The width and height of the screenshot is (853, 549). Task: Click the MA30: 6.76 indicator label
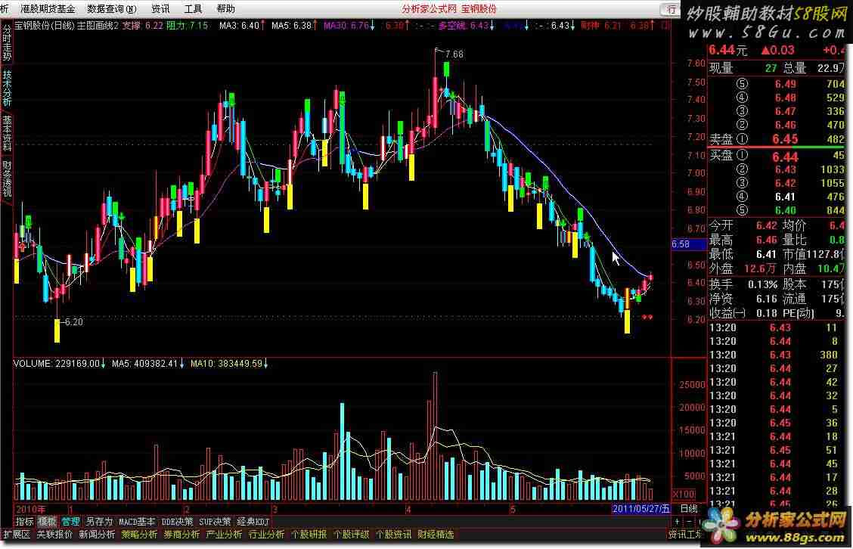[x=349, y=25]
